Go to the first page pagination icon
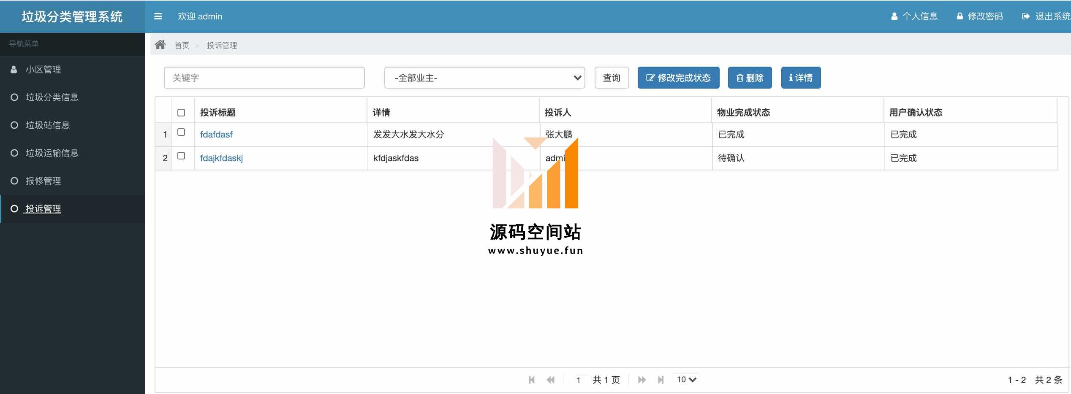The width and height of the screenshot is (1071, 394). click(x=532, y=380)
